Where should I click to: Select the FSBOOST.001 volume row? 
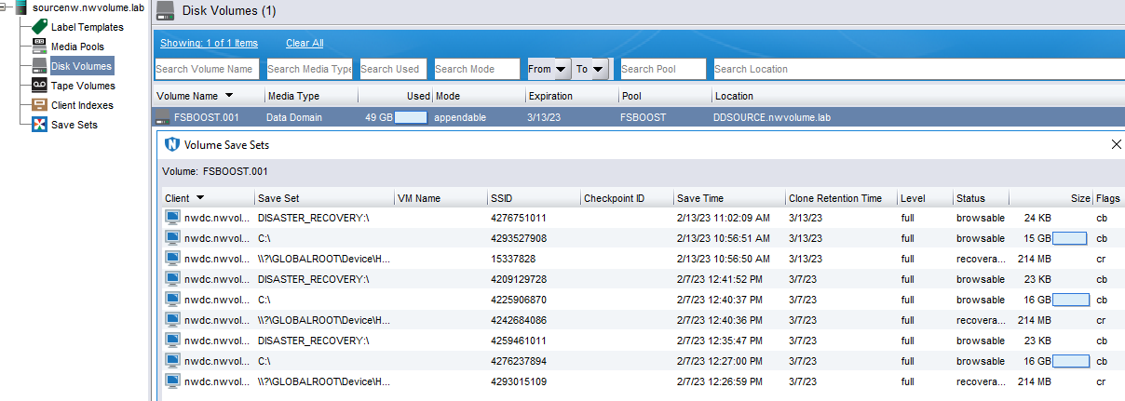coord(638,117)
